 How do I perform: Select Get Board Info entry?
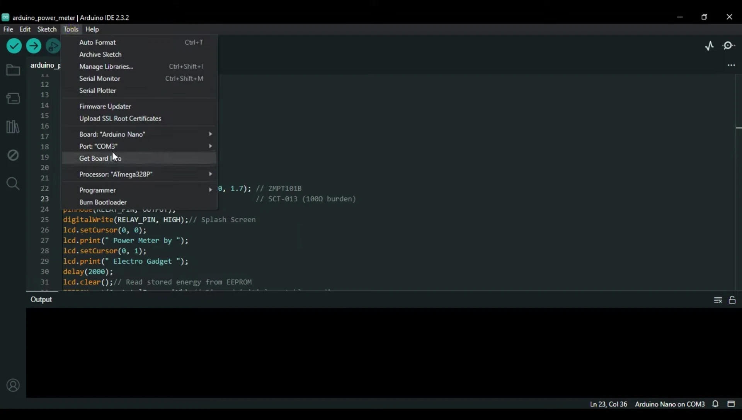[139, 159]
